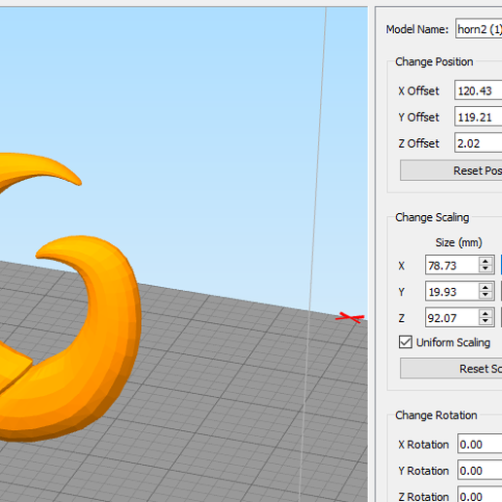This screenshot has height=502, width=502.
Task: Edit the Z Offset value field
Action: (x=479, y=143)
